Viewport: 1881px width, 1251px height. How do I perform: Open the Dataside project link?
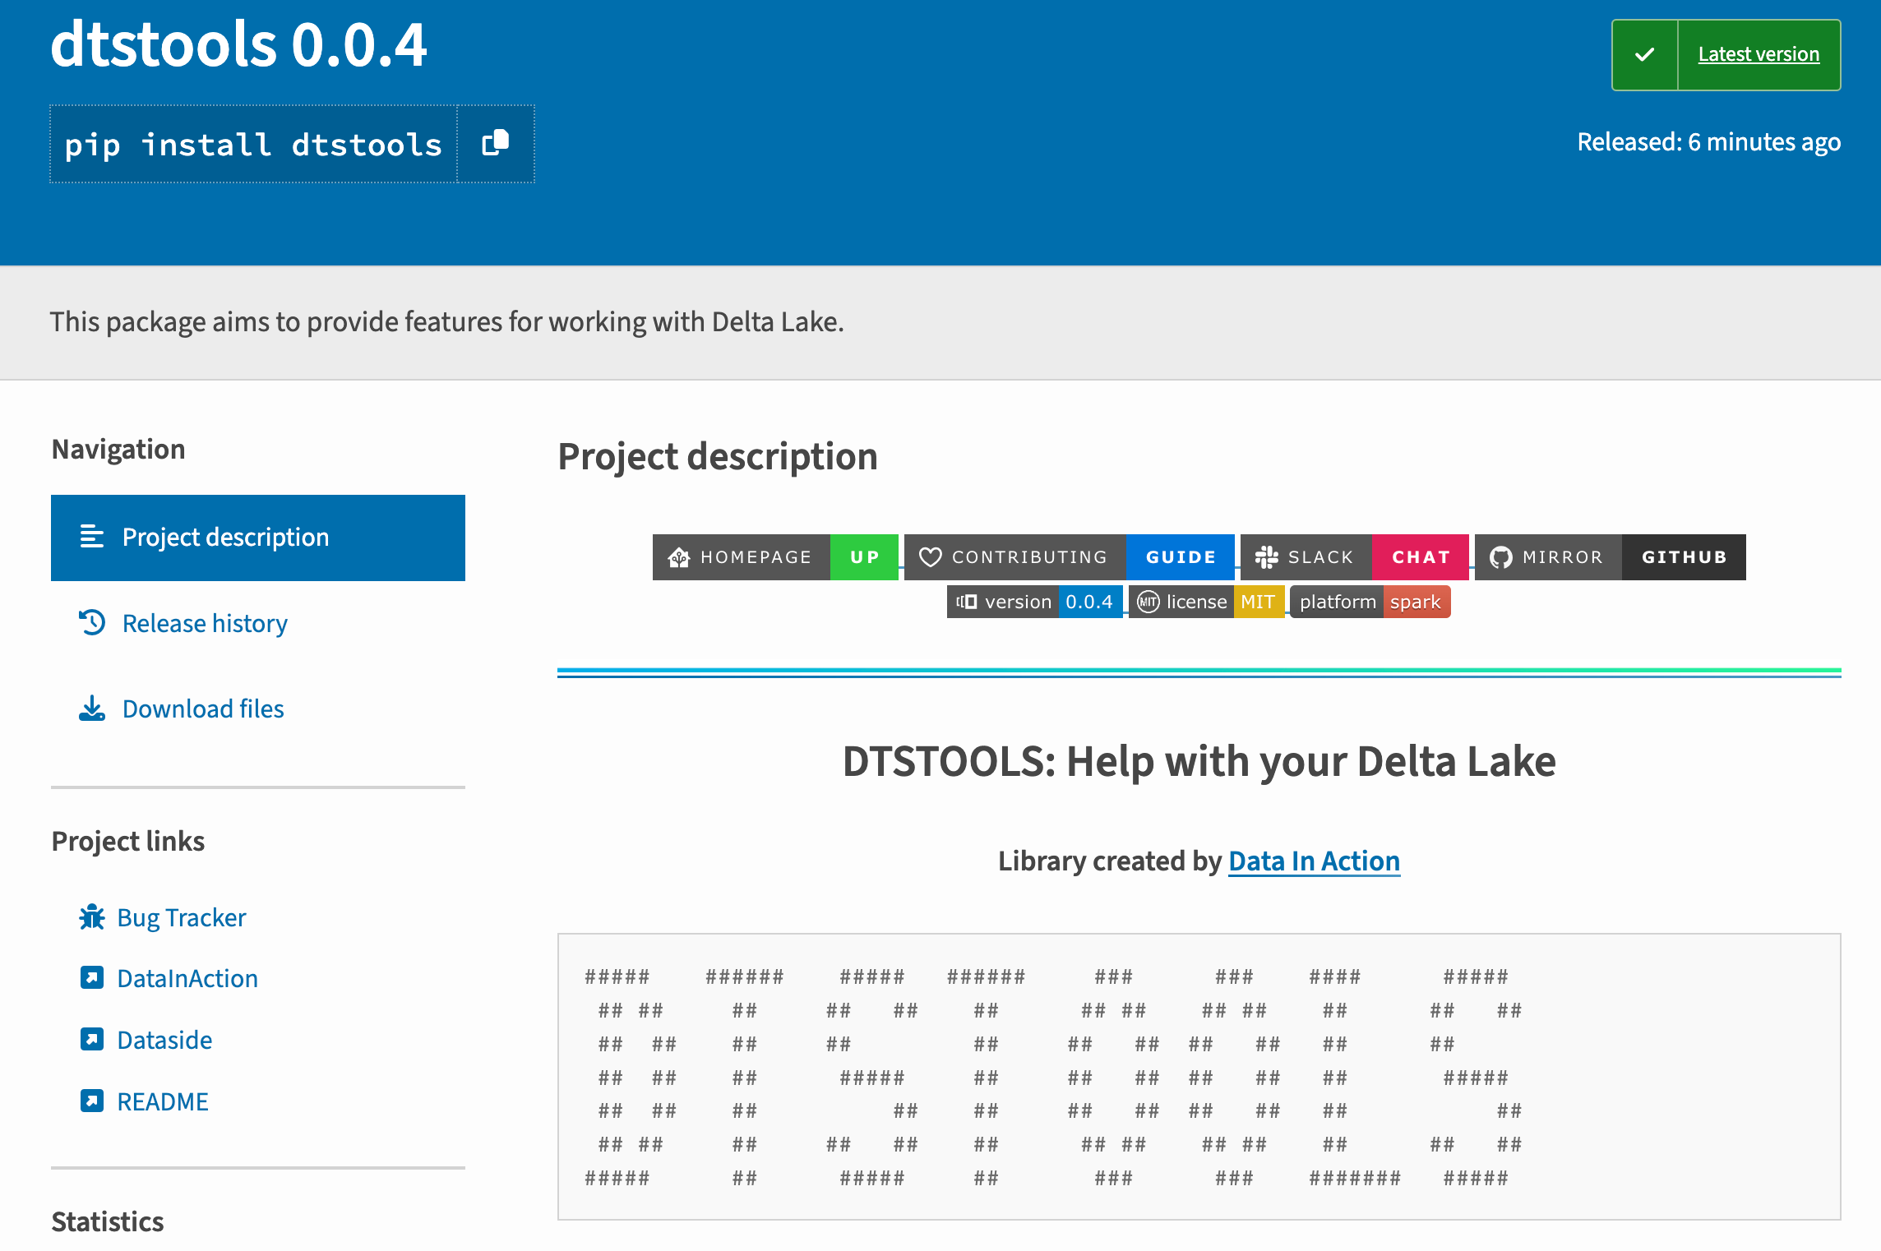[x=164, y=1041]
